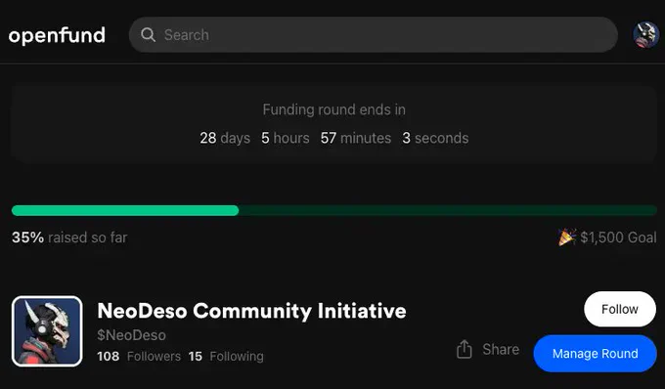Click the "3 seconds" countdown value
665x389 pixels.
[x=435, y=138]
